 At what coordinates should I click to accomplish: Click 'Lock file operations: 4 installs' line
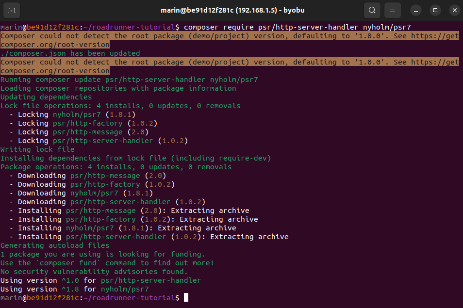[x=120, y=106]
